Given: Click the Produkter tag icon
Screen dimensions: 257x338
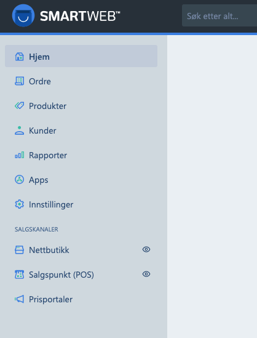Looking at the screenshot, I should pos(20,106).
